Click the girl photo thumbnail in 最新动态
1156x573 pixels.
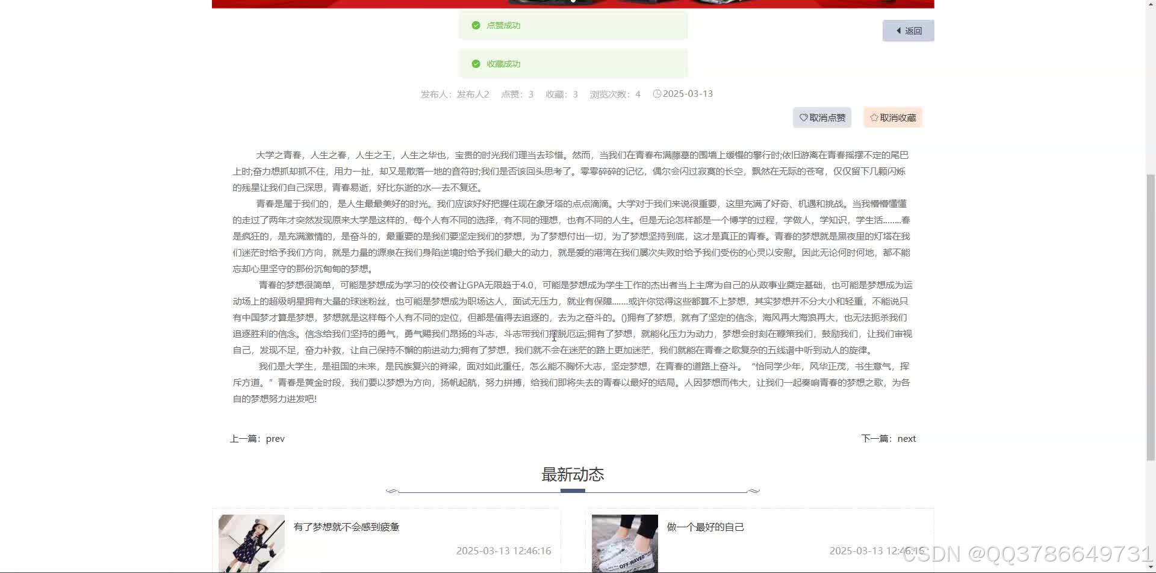point(251,542)
